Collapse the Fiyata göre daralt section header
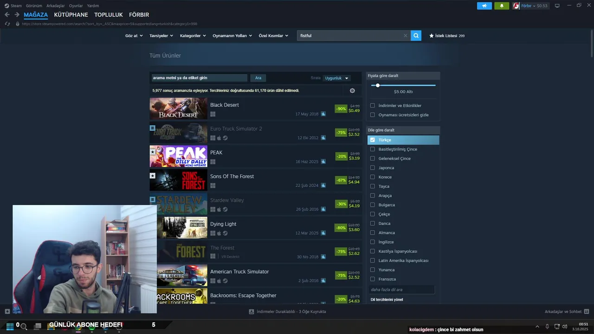This screenshot has width=594, height=334. point(403,76)
